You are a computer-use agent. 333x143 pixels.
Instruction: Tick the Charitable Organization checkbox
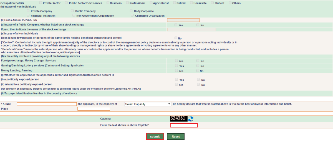(x=133, y=15)
